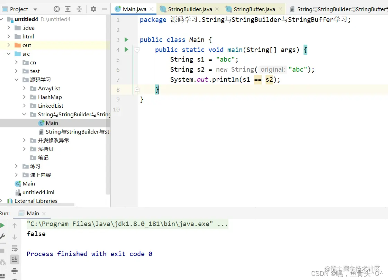The height and width of the screenshot is (280, 388).
Task: Expand the 练习 package
Action: click(16, 166)
